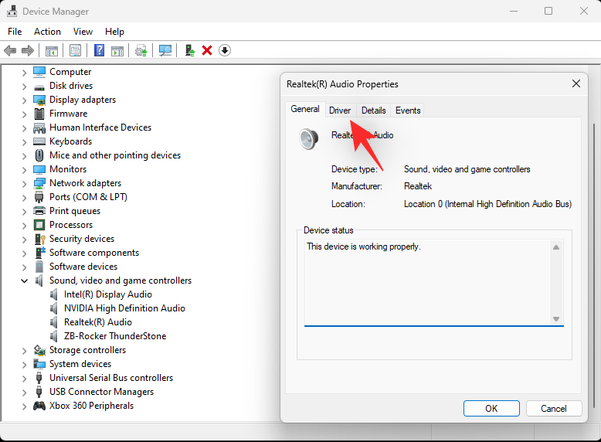The width and height of the screenshot is (601, 442).
Task: Click Update device driver toolbar icon
Action: 141,50
